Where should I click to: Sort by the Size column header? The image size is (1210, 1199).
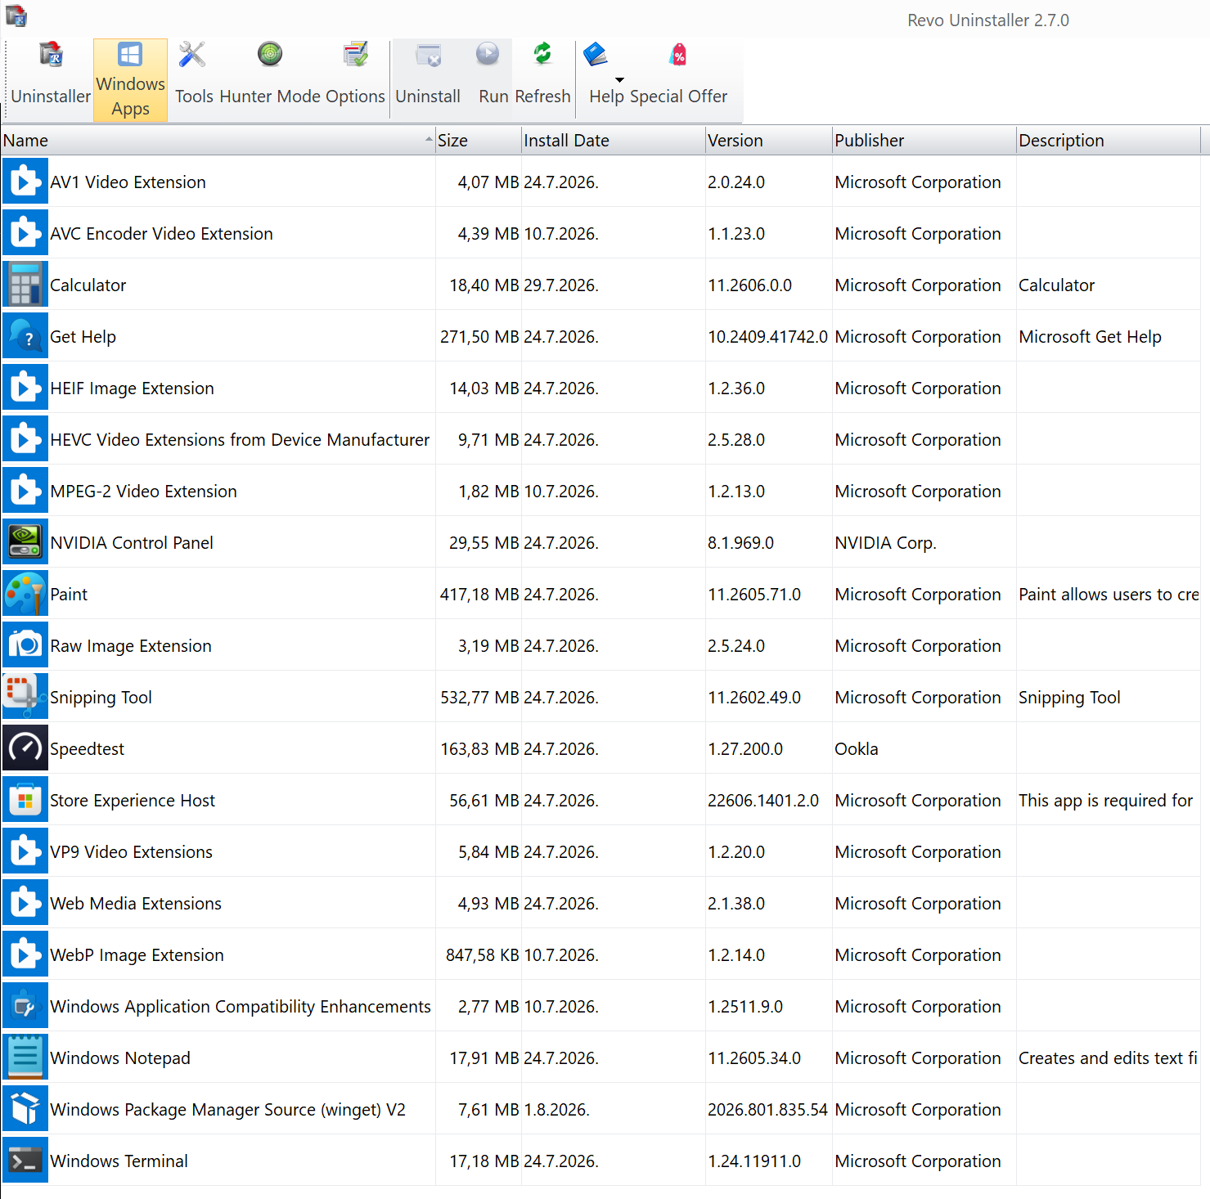click(x=479, y=141)
